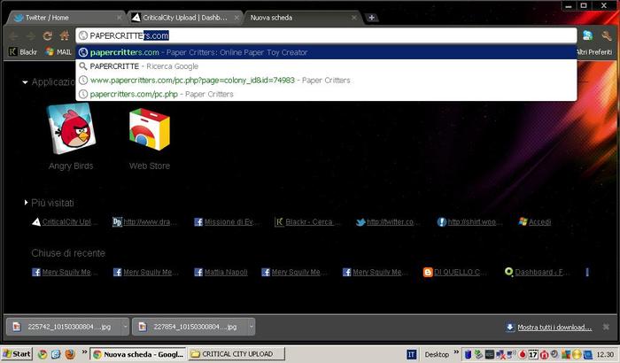This screenshot has height=363, width=620.
Task: Click Mostra tutti i download link
Action: tap(554, 328)
